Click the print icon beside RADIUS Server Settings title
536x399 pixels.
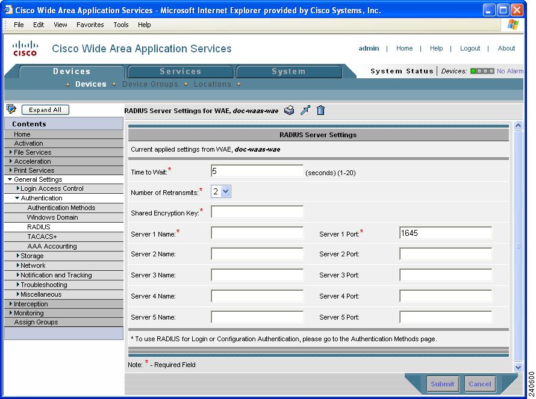289,110
